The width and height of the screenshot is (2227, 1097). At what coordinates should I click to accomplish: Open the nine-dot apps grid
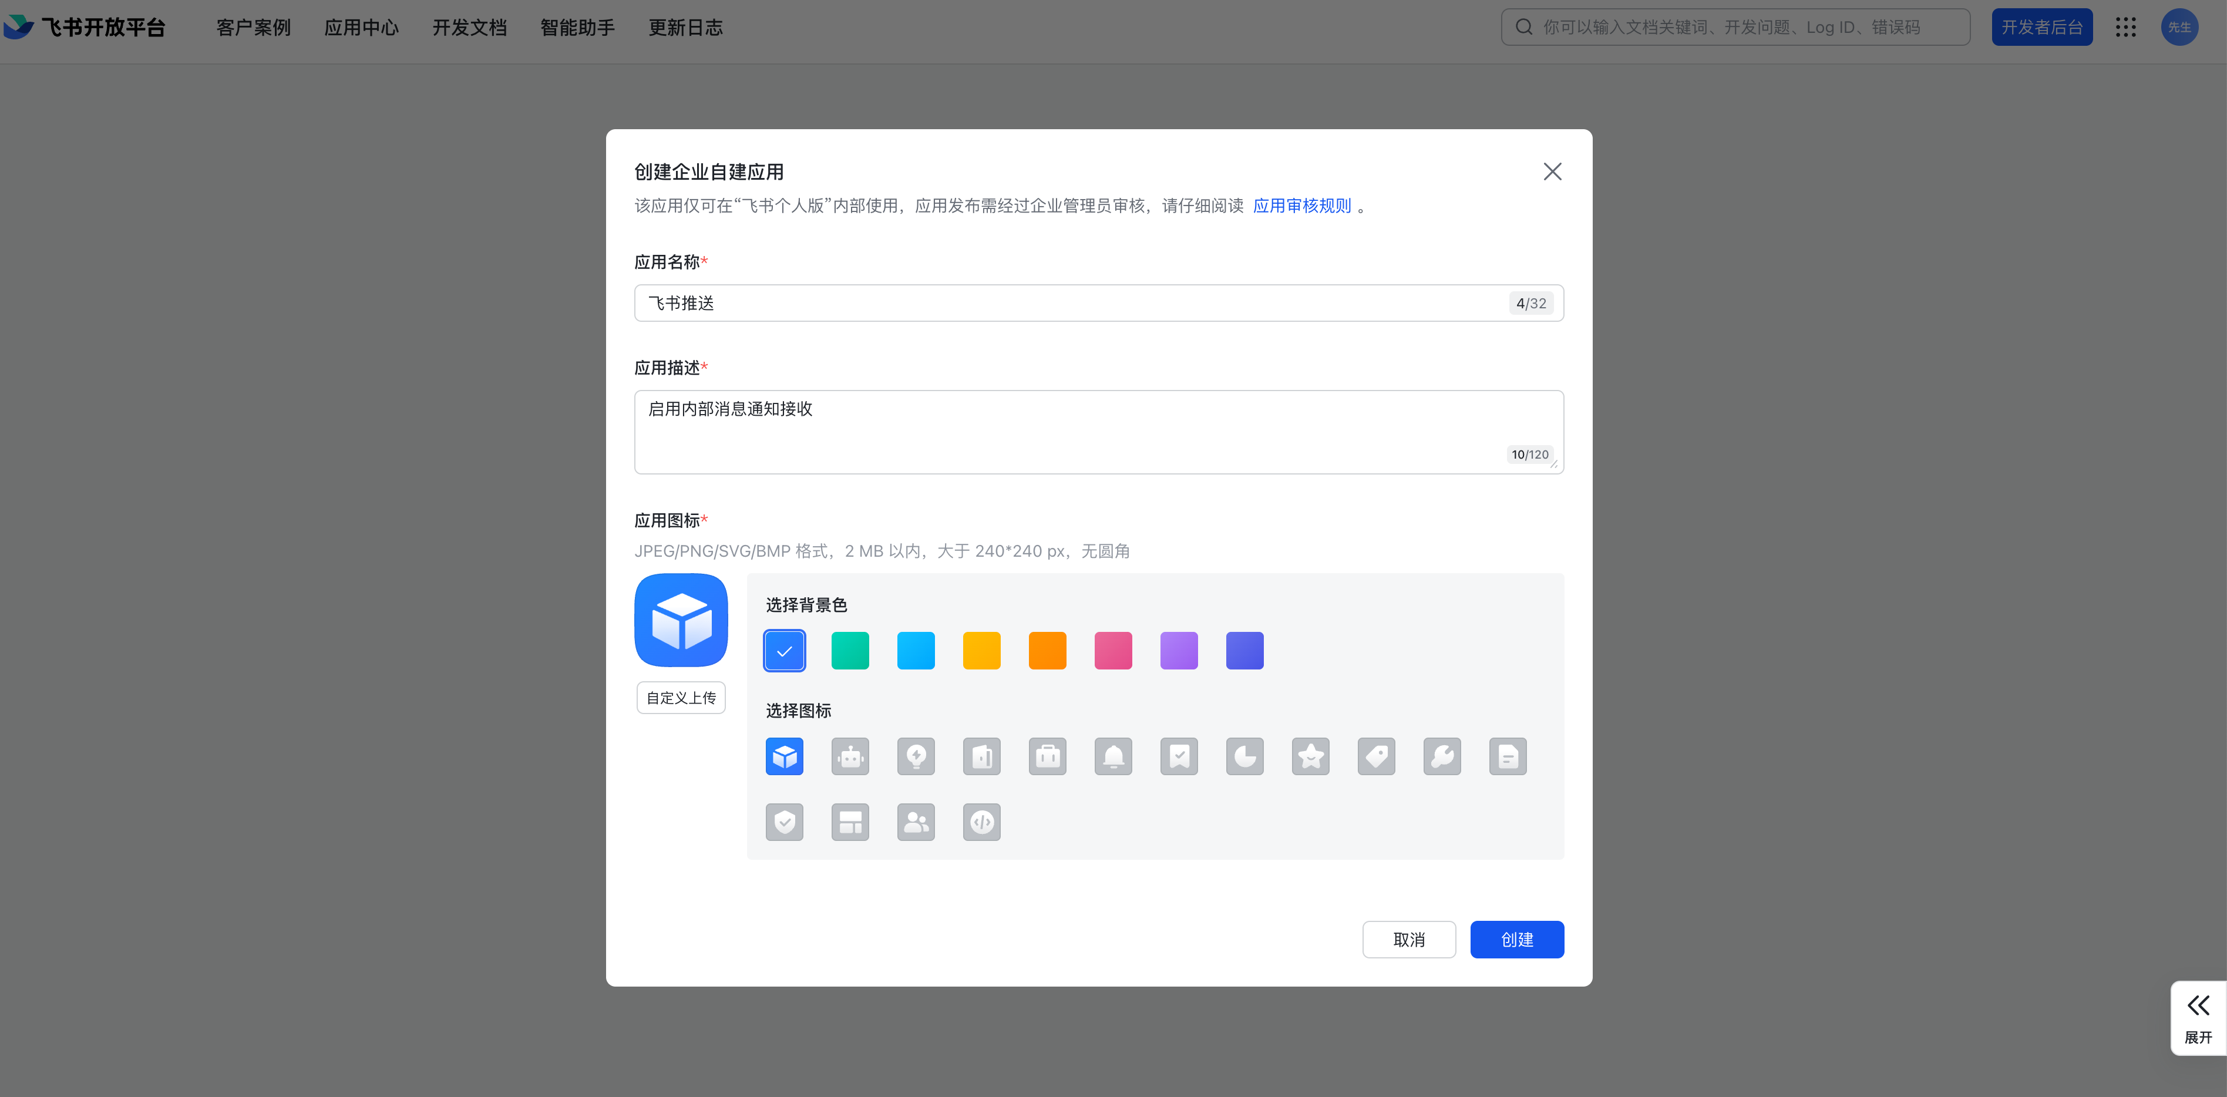pyautogui.click(x=2125, y=27)
